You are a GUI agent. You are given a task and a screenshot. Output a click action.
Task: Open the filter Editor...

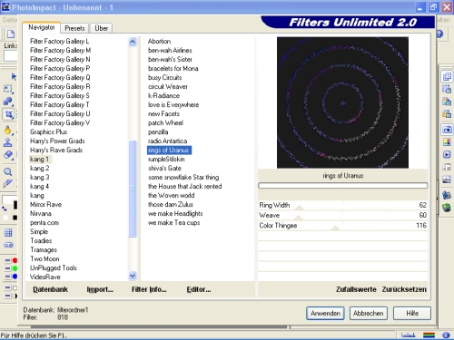[x=199, y=289]
